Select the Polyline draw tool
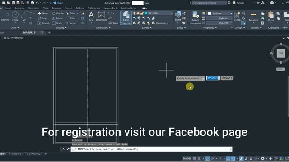Viewport: 289px width, 162px height. tap(5, 17)
